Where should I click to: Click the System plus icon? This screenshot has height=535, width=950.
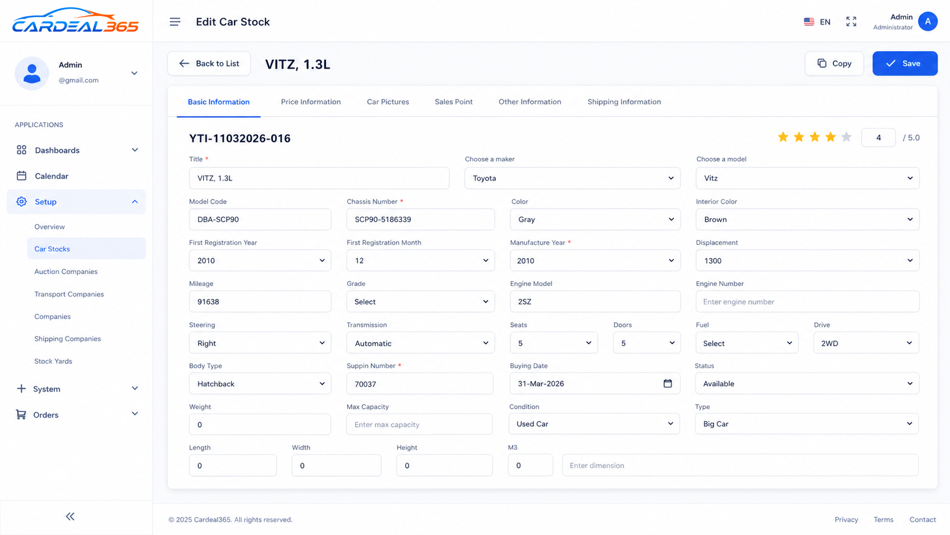pos(21,388)
